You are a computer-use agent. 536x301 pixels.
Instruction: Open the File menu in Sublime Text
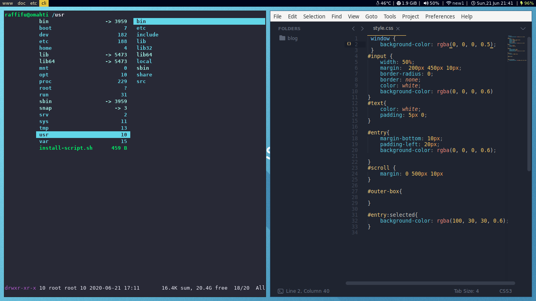pyautogui.click(x=277, y=16)
